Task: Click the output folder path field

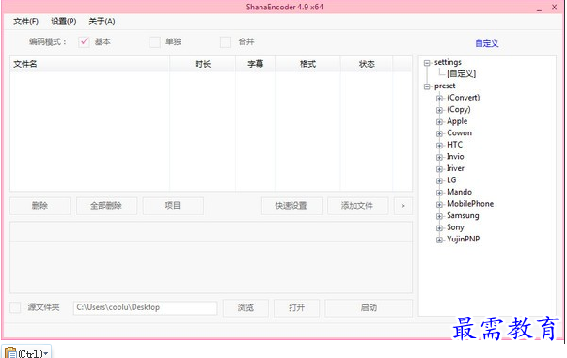Action: (146, 308)
